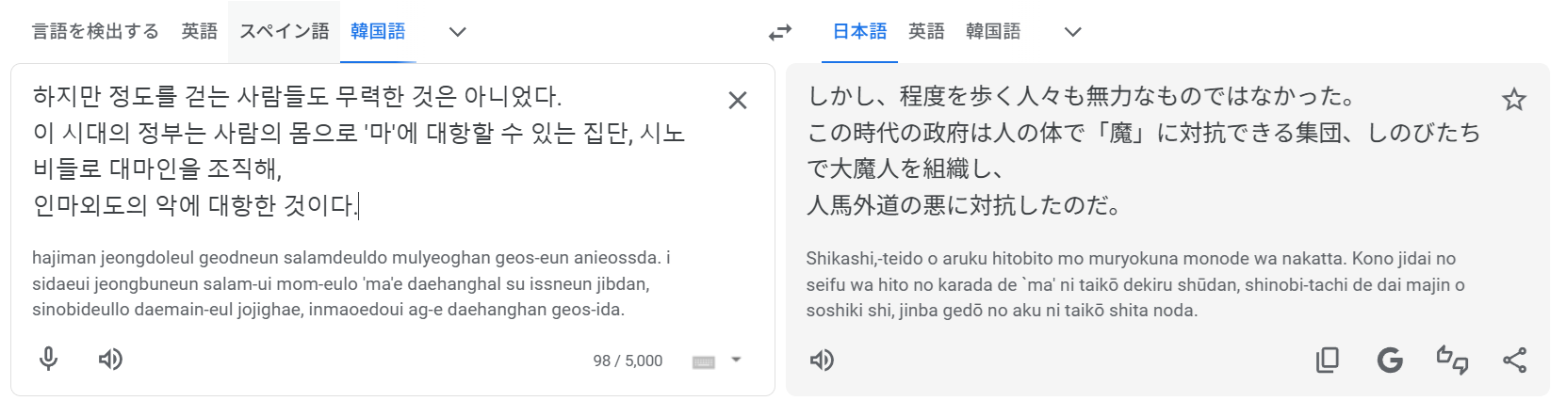1566x401 pixels.
Task: Select 英語 as target language
Action: pos(926,32)
